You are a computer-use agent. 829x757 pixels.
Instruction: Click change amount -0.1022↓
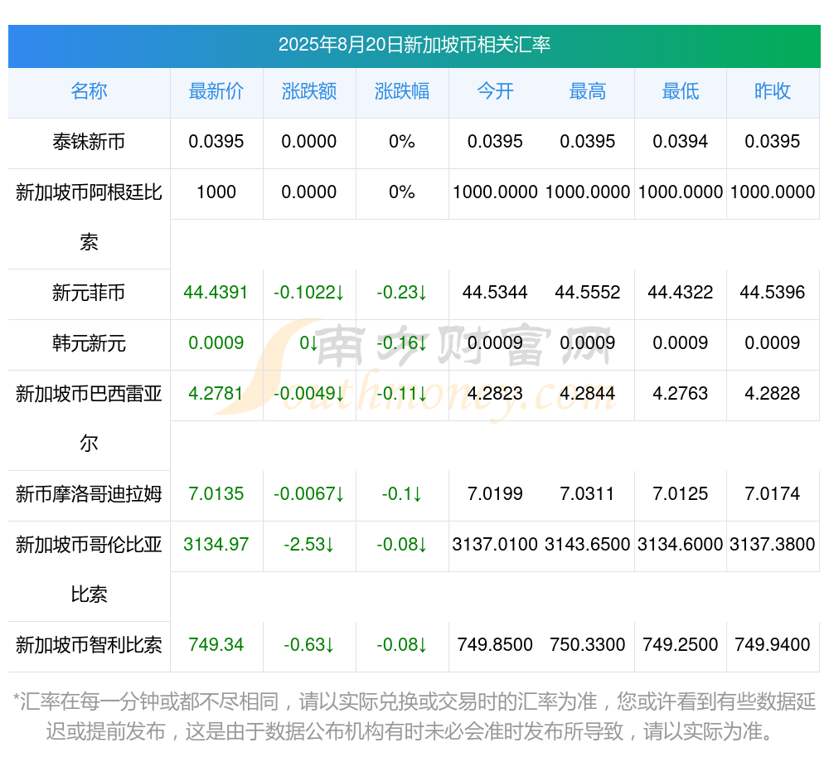click(x=308, y=293)
